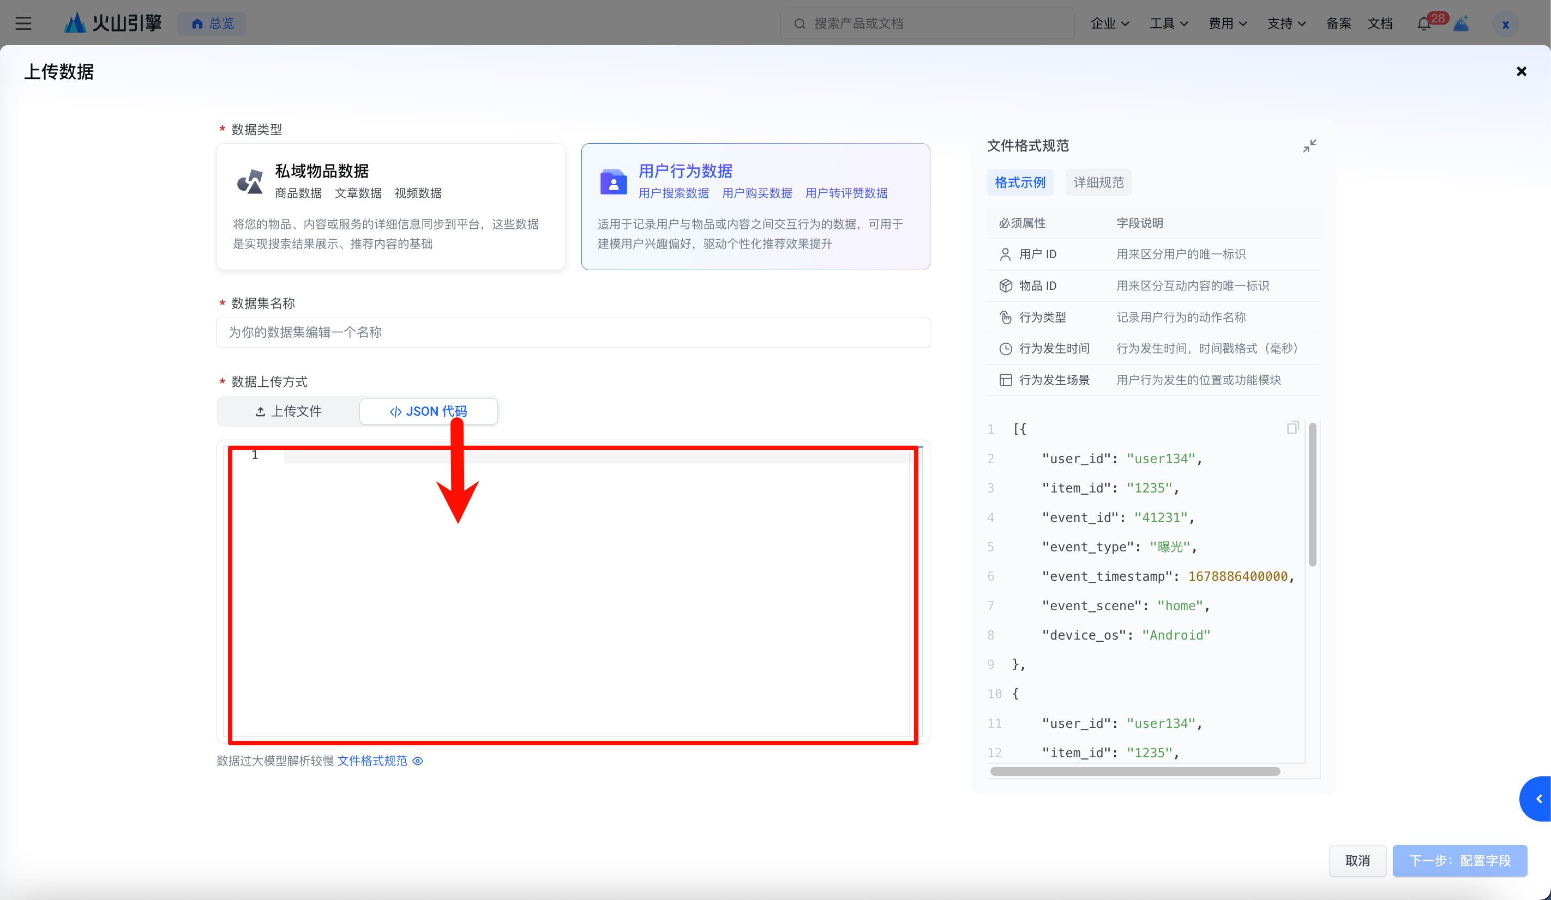This screenshot has width=1551, height=900.
Task: Click the eye icon beside 文件格式规范
Action: 418,761
